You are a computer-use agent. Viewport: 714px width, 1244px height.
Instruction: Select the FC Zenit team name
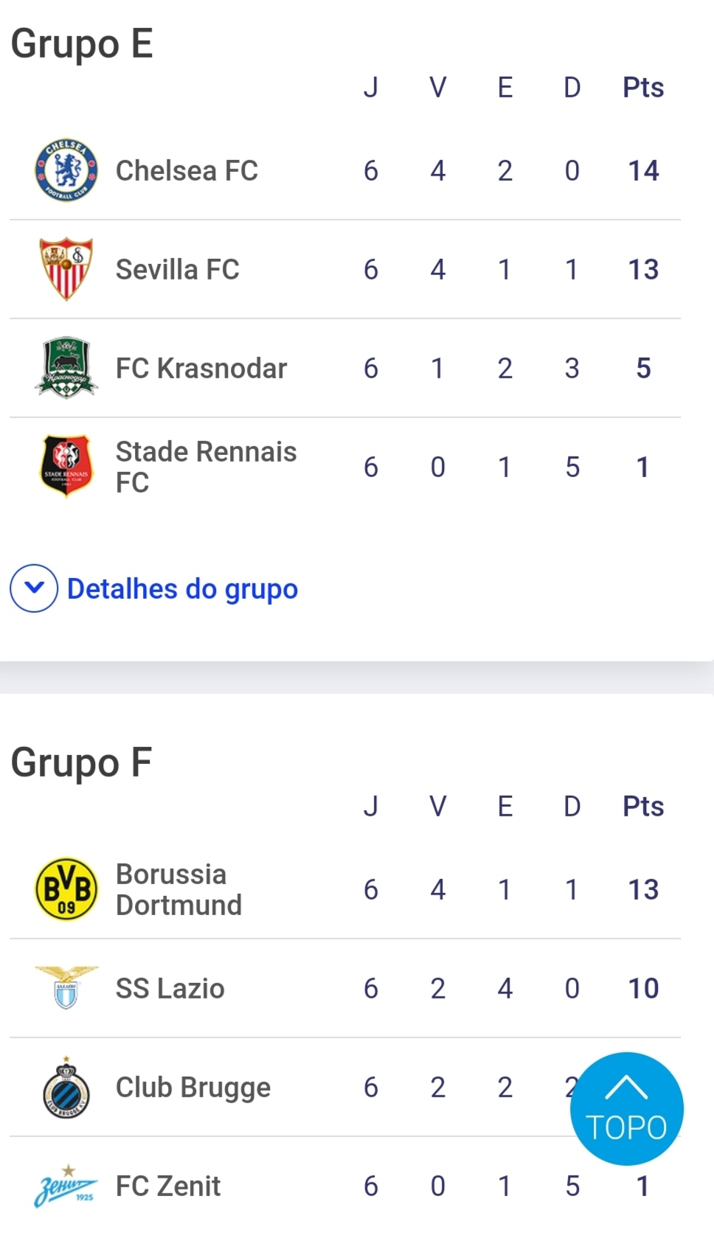pyautogui.click(x=168, y=1186)
